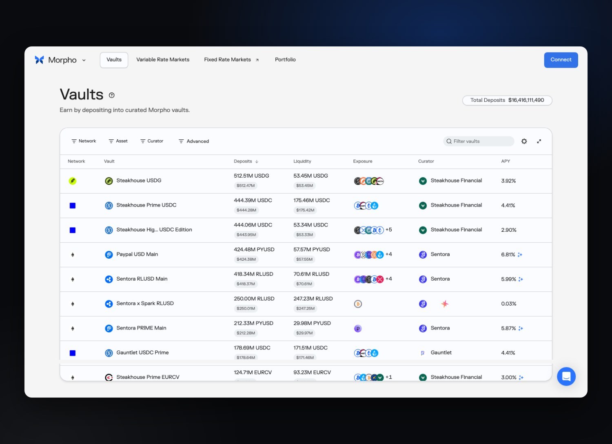Viewport: 612px width, 444px height.
Task: Expand the vaults table to fullscreen
Action: (539, 141)
